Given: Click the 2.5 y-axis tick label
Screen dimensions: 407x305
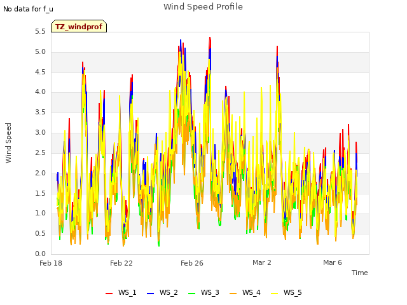Looking at the screenshot, I should coord(40,152).
